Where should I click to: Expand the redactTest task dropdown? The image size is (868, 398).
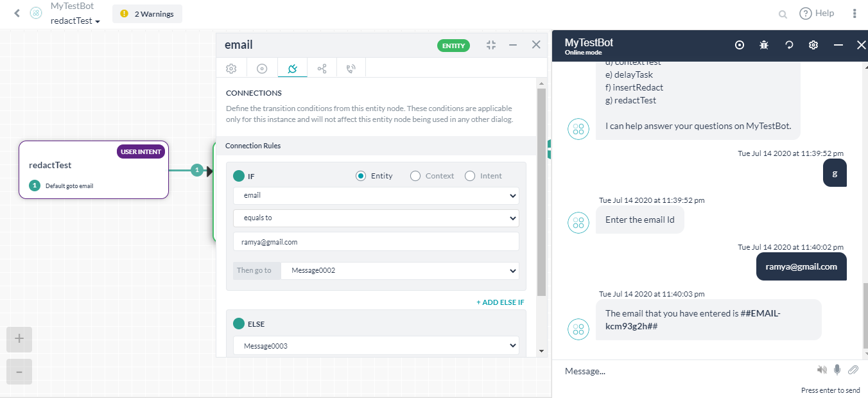(75, 21)
